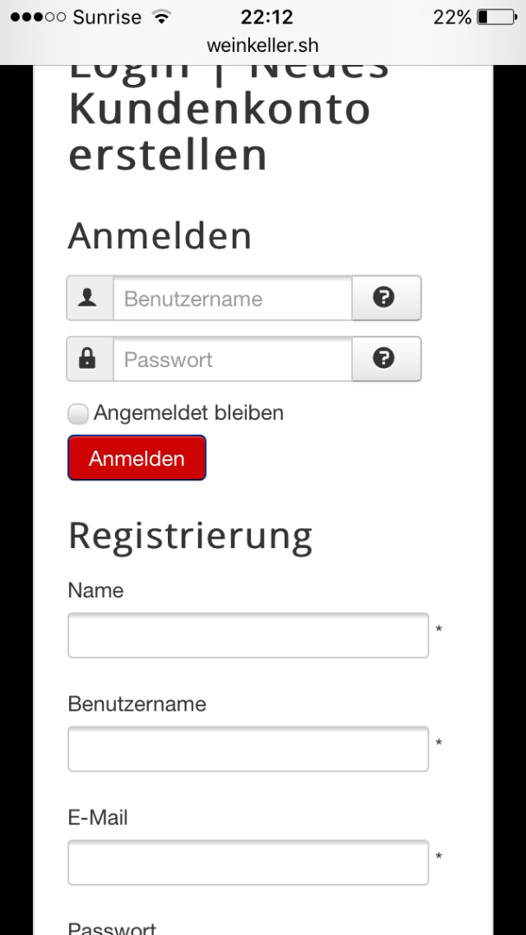This screenshot has height=935, width=526.
Task: Click the Benutzername registration input field
Action: 248,749
